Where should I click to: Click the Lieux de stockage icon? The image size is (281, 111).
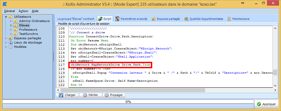pos(11,42)
